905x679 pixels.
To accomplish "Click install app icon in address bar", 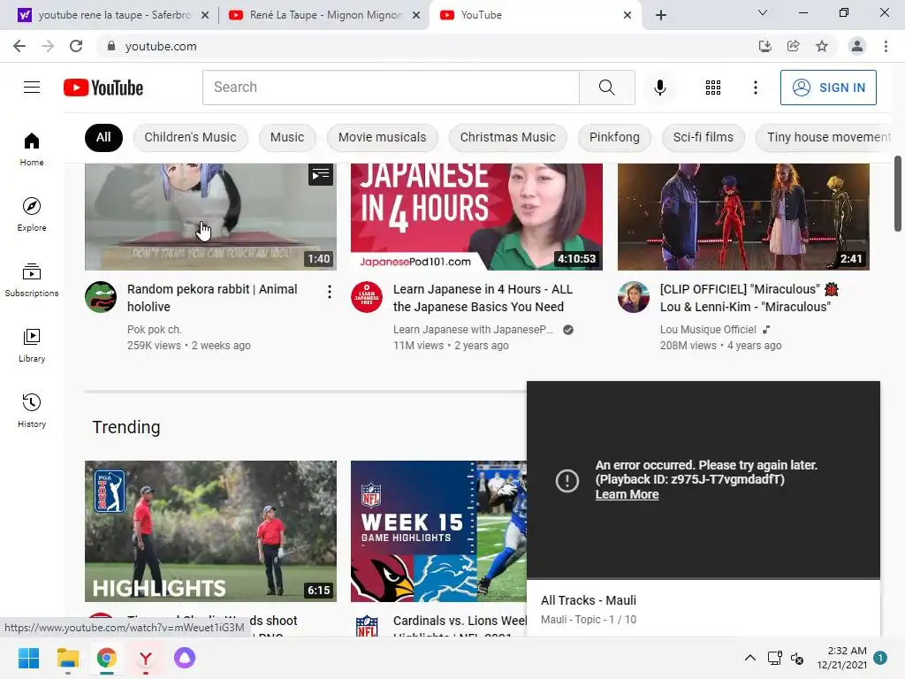I will 765,46.
